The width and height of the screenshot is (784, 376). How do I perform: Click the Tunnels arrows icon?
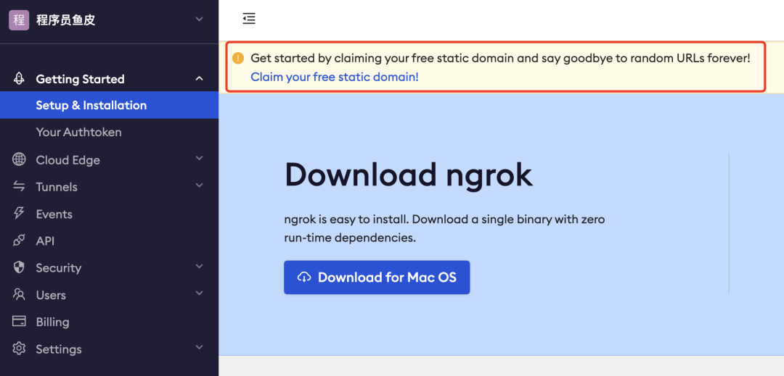[20, 187]
